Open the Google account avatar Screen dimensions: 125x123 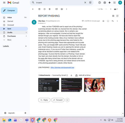pos(120,2)
